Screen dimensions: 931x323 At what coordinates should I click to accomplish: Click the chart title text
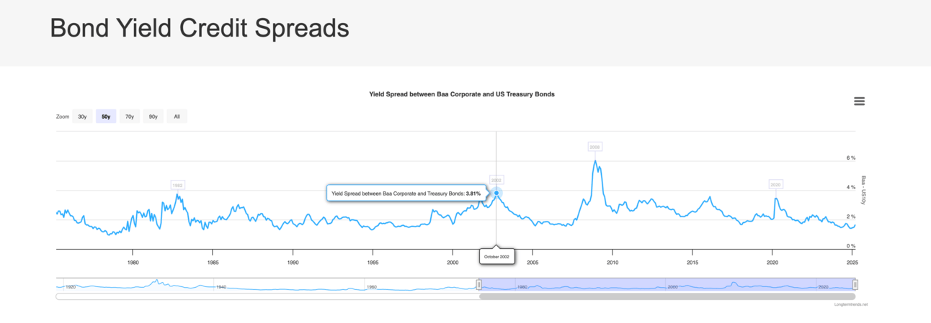point(461,94)
